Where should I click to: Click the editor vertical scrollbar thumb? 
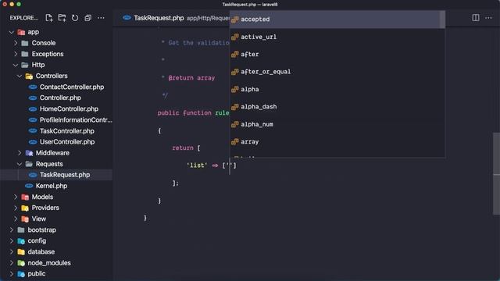[x=497, y=173]
